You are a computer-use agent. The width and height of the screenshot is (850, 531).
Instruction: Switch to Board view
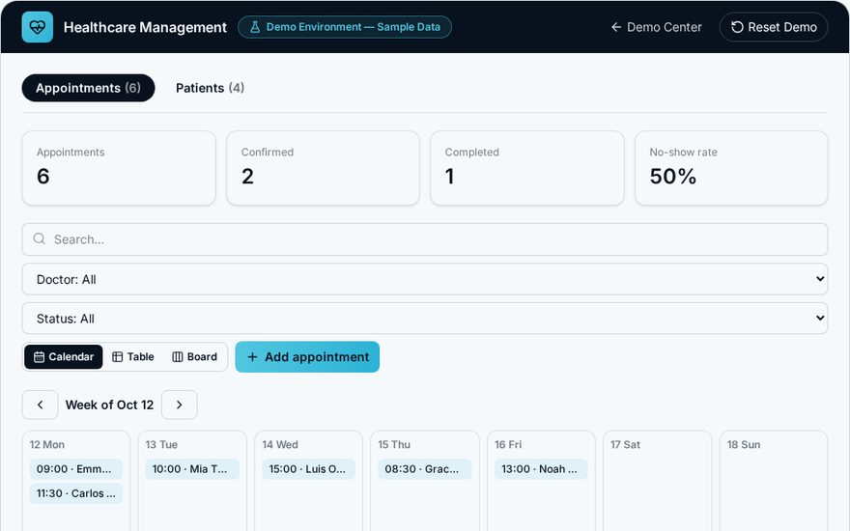point(194,357)
